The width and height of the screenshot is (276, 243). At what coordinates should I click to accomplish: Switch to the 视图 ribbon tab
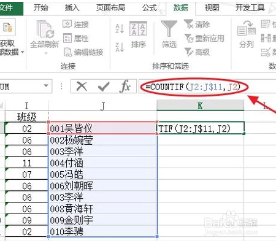212,8
